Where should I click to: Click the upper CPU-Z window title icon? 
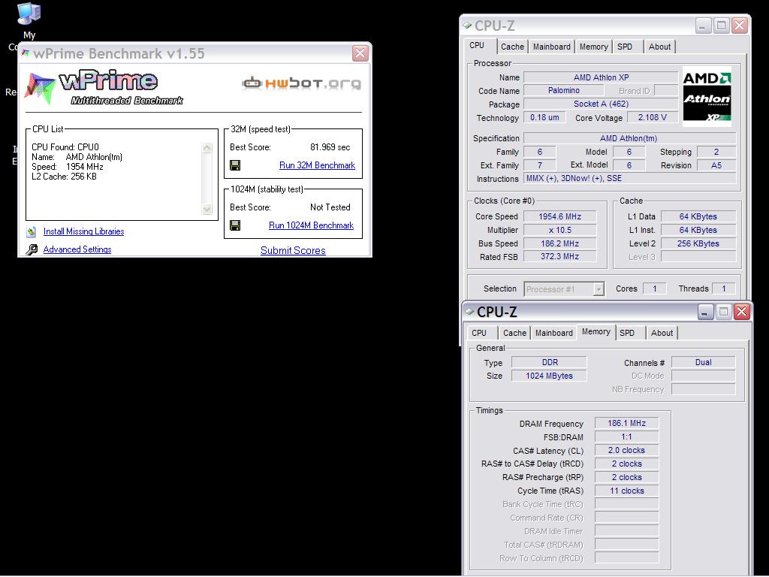pyautogui.click(x=467, y=25)
